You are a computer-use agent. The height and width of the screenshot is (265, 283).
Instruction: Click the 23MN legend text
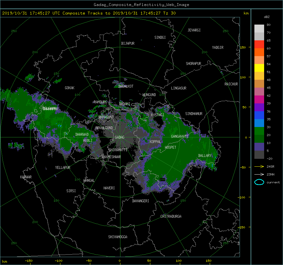click(x=270, y=175)
